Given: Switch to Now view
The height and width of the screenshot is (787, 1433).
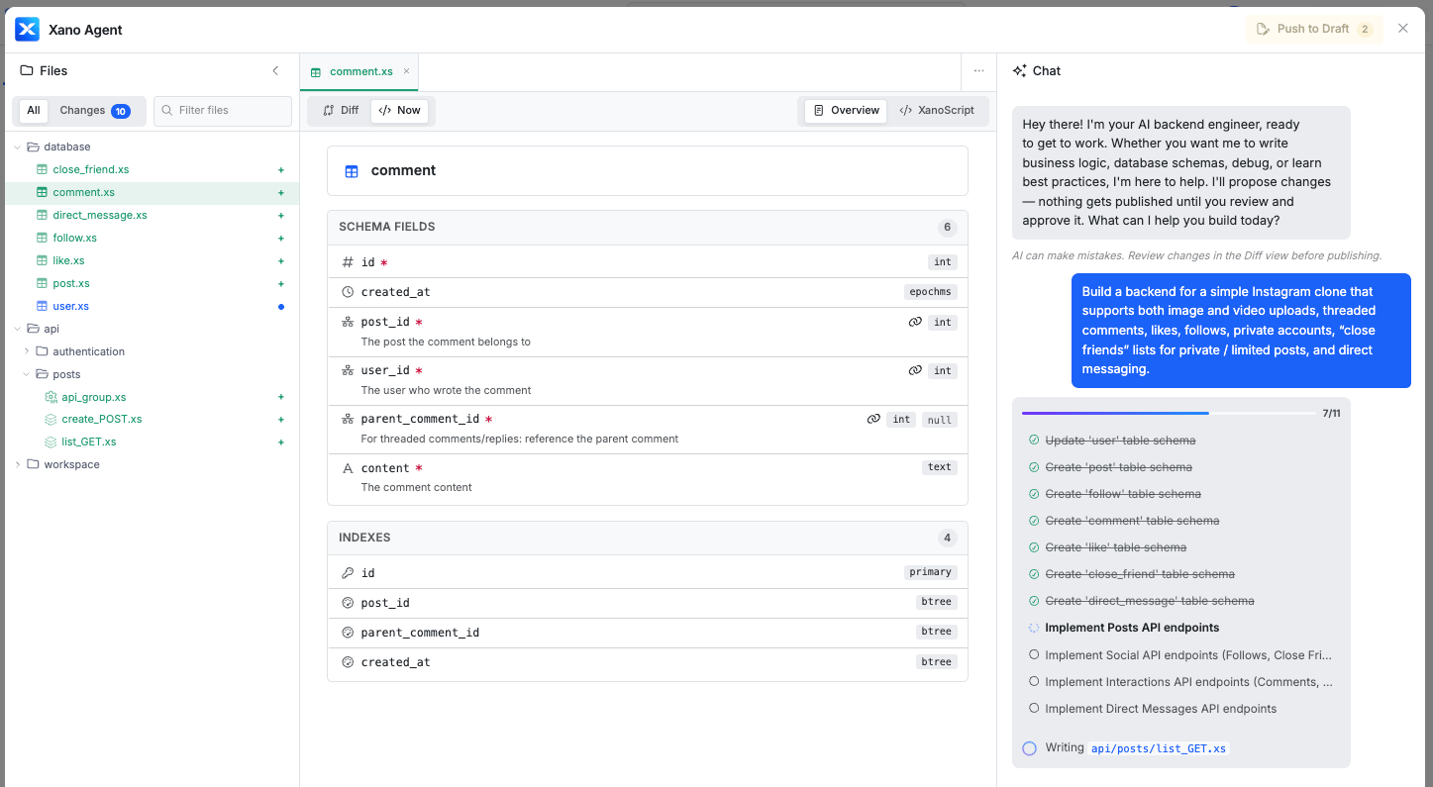Looking at the screenshot, I should (399, 111).
